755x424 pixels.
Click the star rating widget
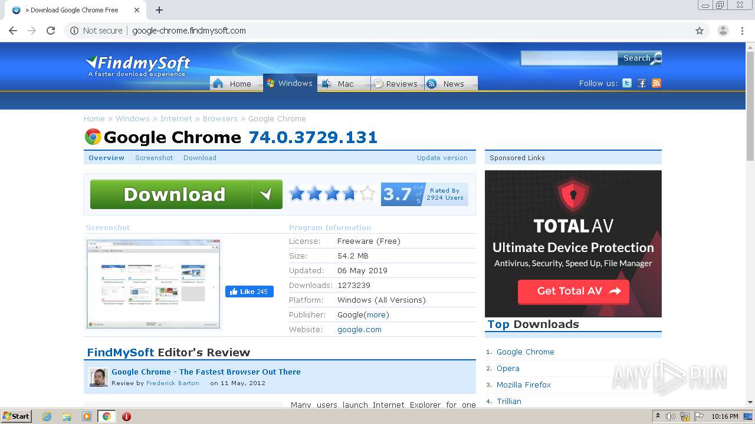click(x=332, y=193)
